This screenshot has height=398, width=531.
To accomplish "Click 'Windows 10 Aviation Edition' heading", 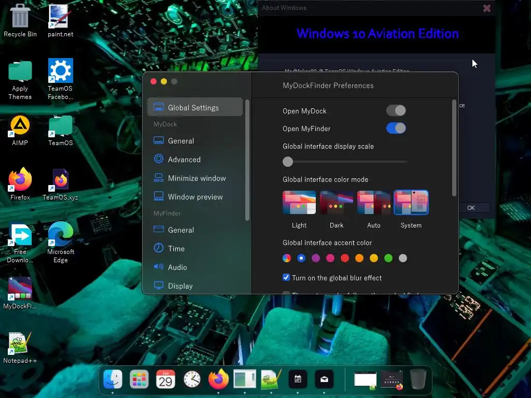I will click(378, 34).
